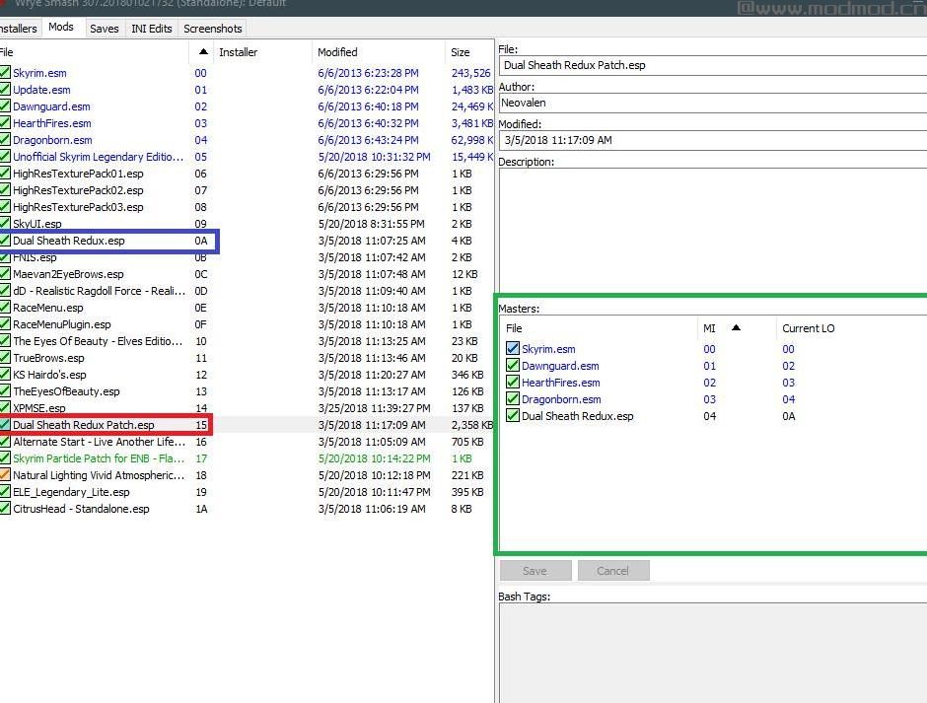Disable CitrusHead - Standalone.esp plugin
The width and height of the screenshot is (927, 703).
[x=5, y=509]
